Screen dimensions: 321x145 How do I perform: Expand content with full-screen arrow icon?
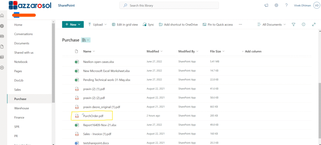point(313,24)
